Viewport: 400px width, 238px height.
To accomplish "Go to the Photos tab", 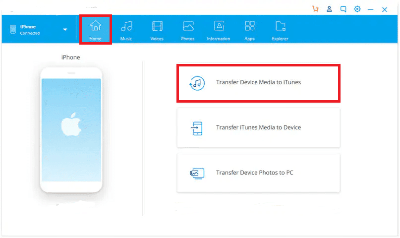I will tap(188, 30).
